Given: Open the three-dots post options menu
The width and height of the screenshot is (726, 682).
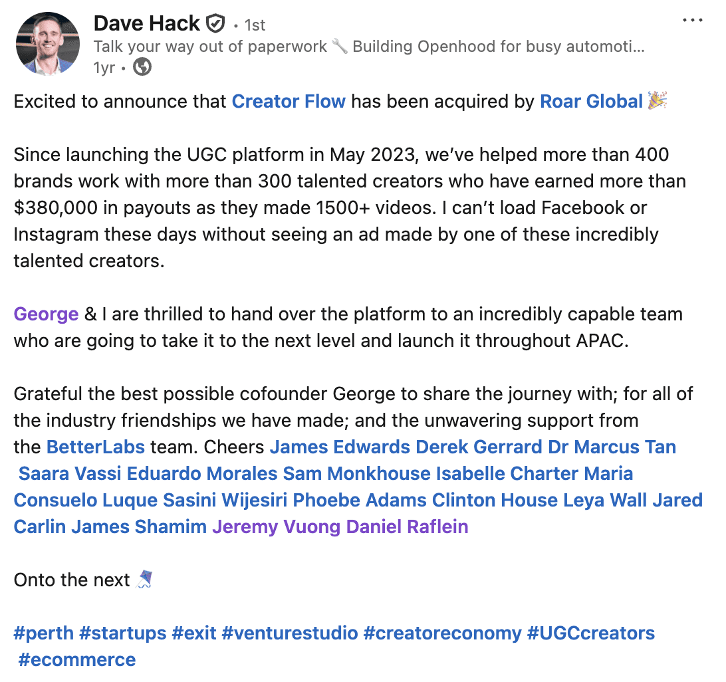Looking at the screenshot, I should click(693, 20).
